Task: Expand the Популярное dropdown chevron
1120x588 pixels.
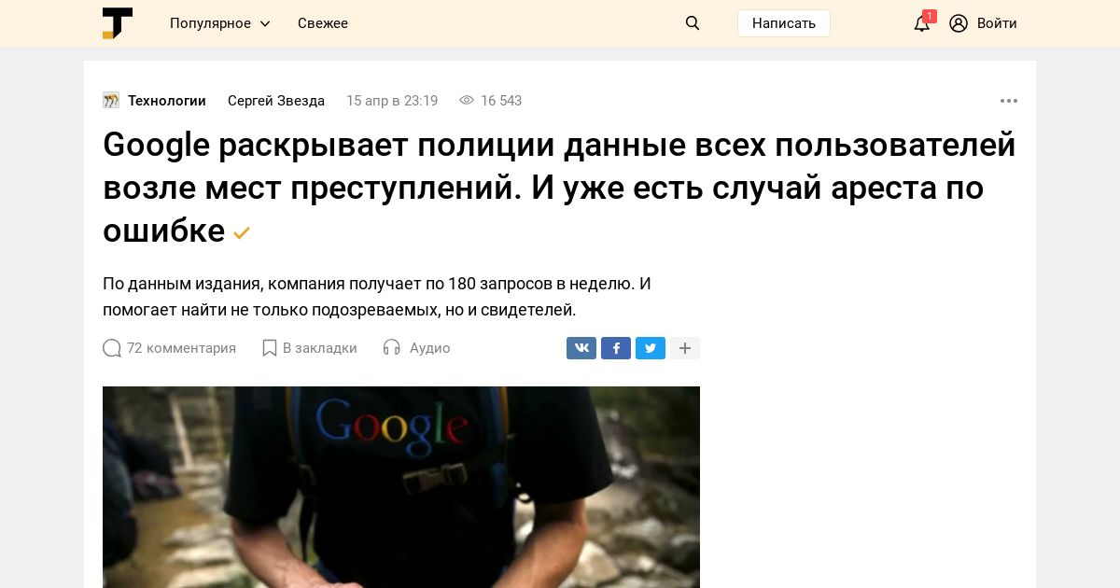Action: (x=265, y=23)
